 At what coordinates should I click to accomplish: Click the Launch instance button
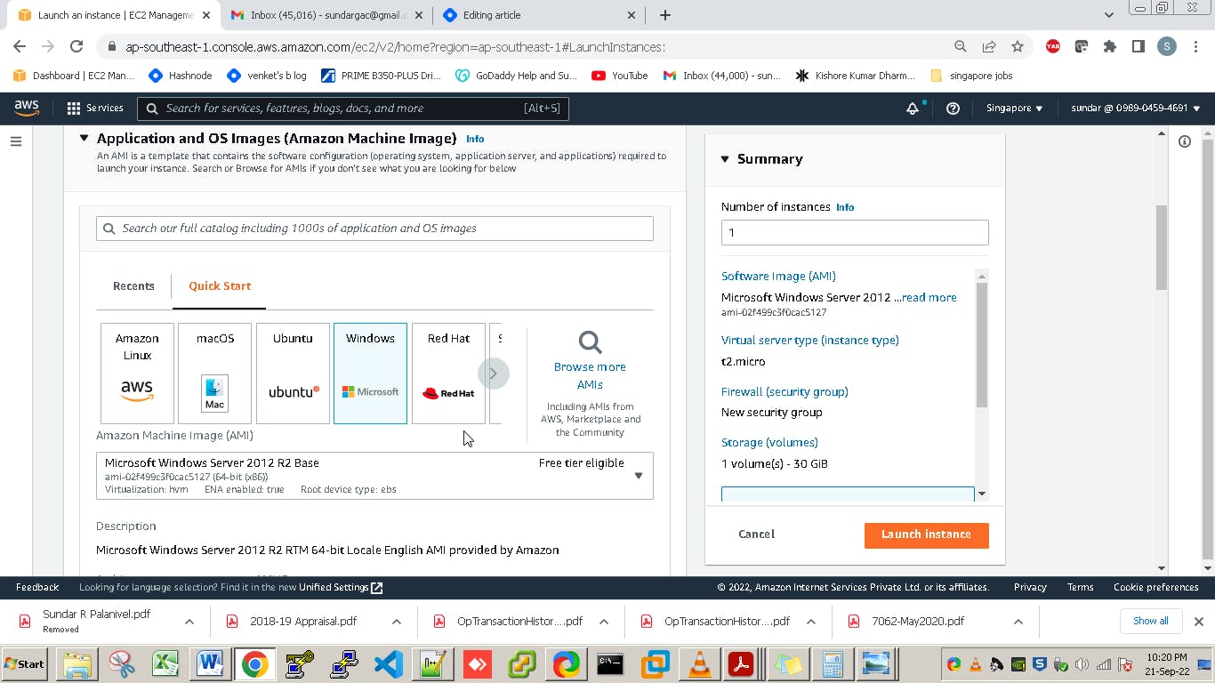(x=926, y=534)
